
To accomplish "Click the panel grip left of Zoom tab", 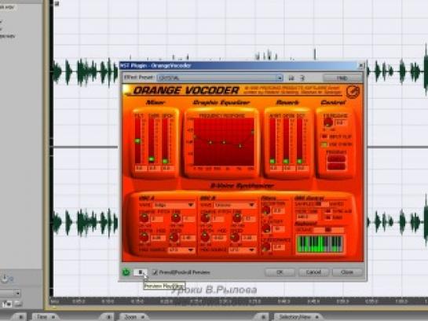I will [x=109, y=317].
